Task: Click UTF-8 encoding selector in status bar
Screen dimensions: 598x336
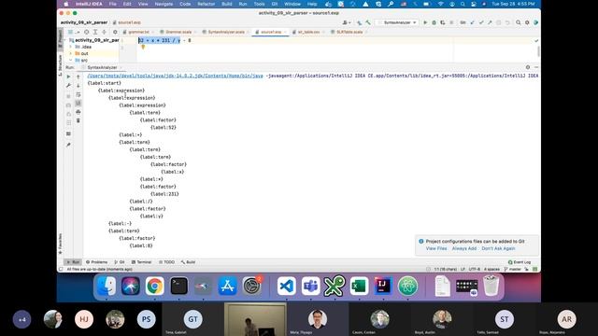Action: [475, 269]
